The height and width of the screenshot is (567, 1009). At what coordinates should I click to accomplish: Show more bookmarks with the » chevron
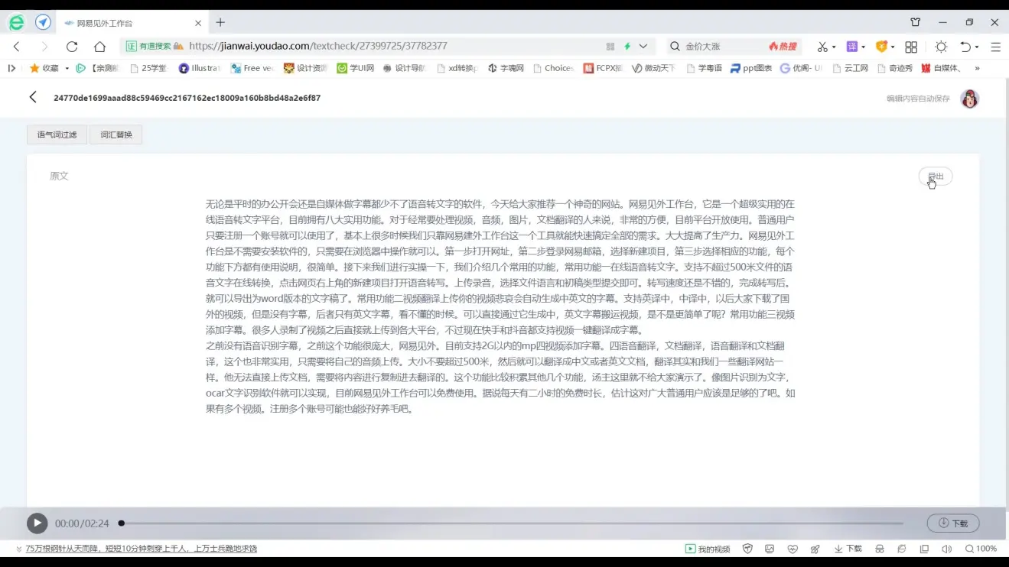[x=977, y=68]
